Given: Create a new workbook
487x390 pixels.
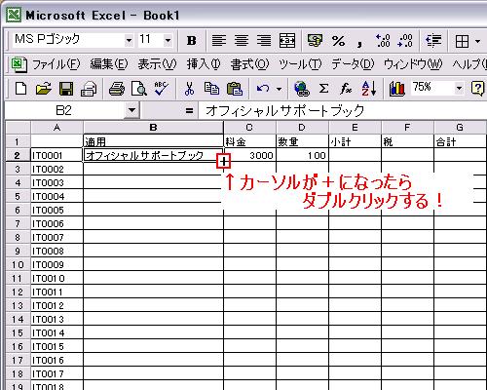Looking at the screenshot, I should point(21,89).
